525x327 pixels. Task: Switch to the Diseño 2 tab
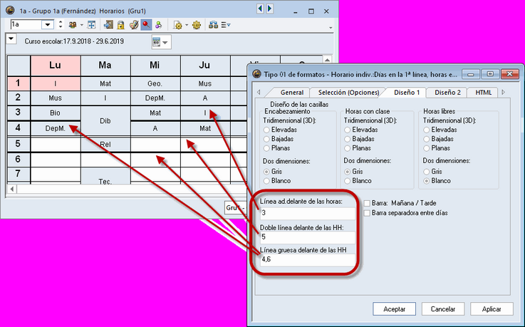[x=447, y=93]
